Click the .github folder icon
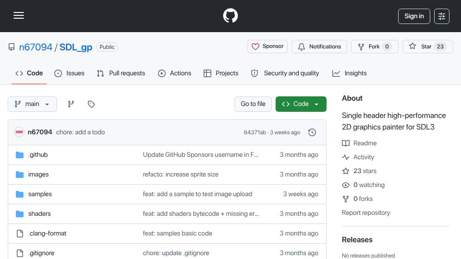This screenshot has width=461, height=259. [x=20, y=155]
